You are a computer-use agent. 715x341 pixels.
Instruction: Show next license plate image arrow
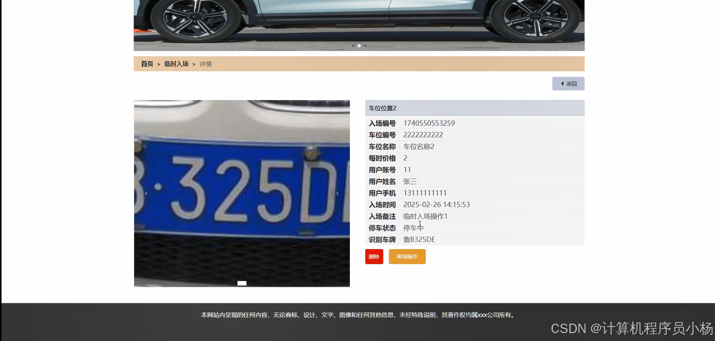coord(337,193)
